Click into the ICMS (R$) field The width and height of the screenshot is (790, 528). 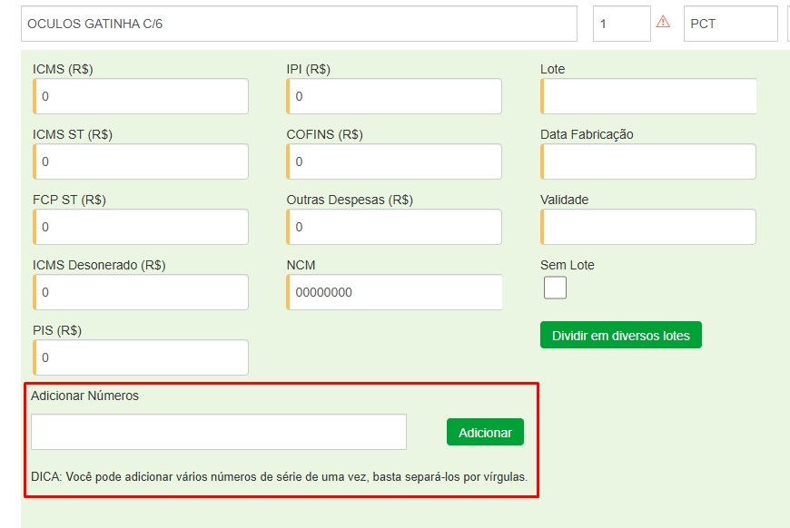(142, 96)
